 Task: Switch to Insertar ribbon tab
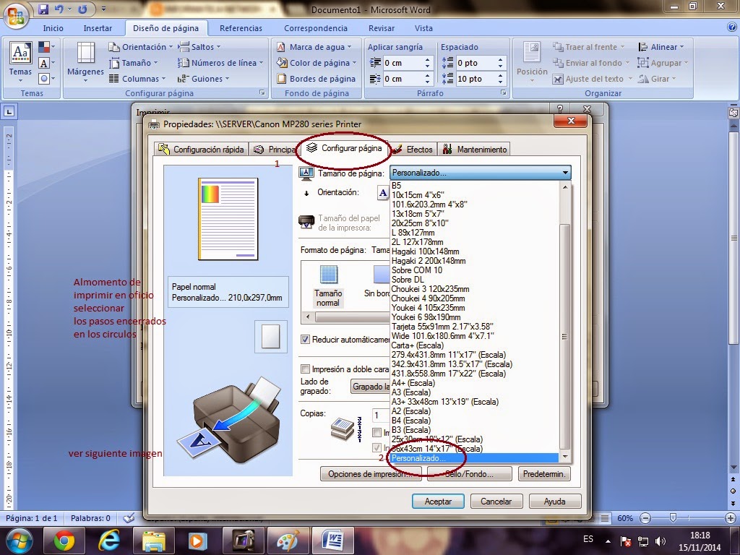click(x=98, y=28)
